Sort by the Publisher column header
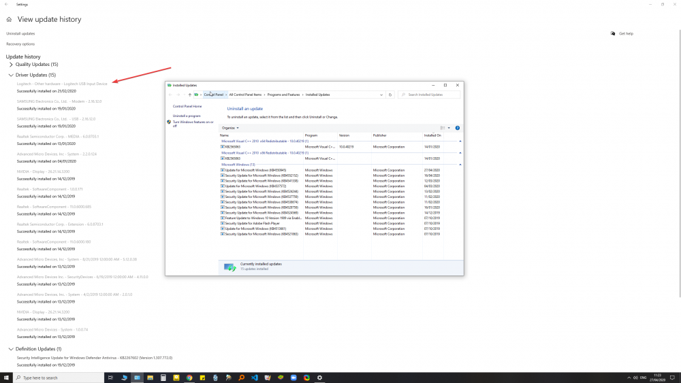 pos(397,135)
